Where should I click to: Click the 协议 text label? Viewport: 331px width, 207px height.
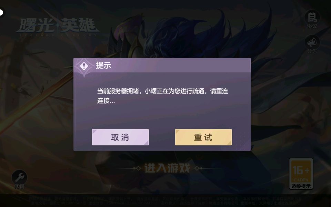[312, 27]
